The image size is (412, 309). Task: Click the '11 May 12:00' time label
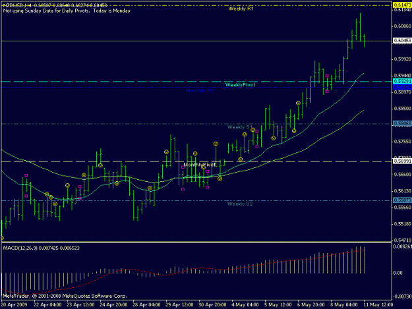[378, 305]
